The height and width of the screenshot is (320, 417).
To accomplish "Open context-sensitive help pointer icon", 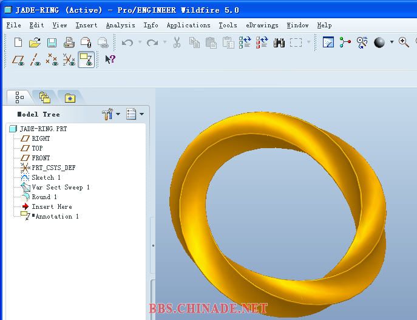I will pyautogui.click(x=110, y=60).
